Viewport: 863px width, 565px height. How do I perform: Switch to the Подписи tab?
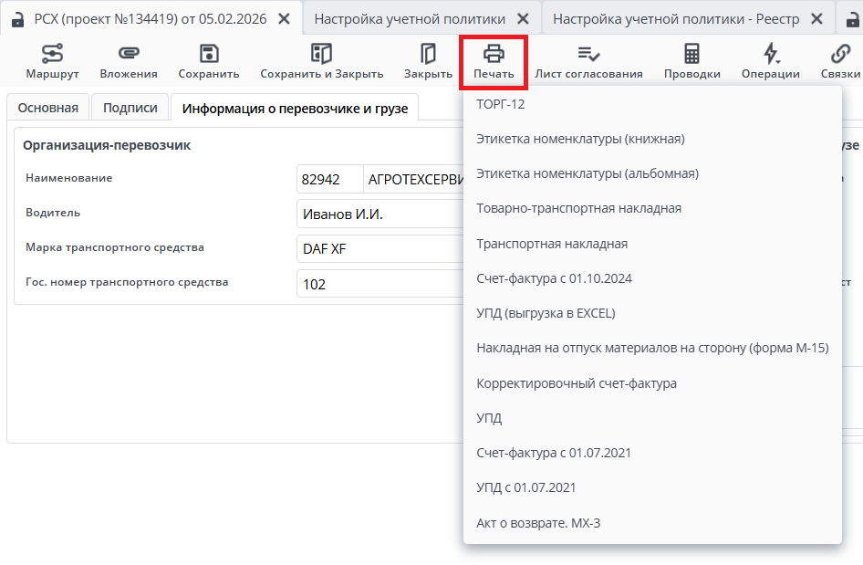(130, 108)
